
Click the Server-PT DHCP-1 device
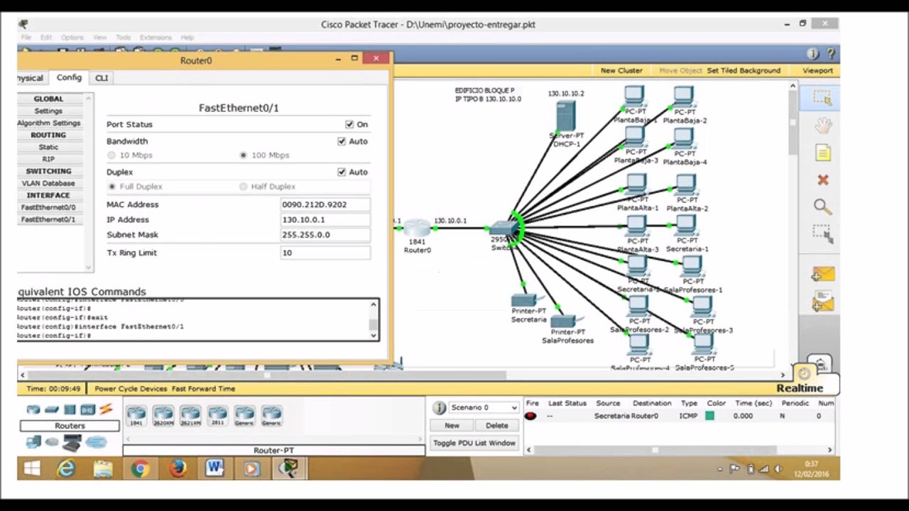coord(565,116)
